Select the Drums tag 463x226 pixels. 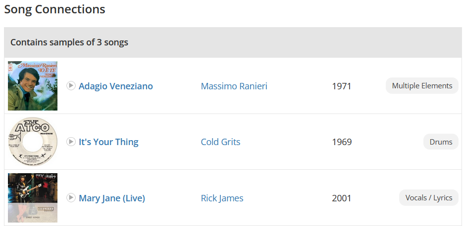click(441, 142)
